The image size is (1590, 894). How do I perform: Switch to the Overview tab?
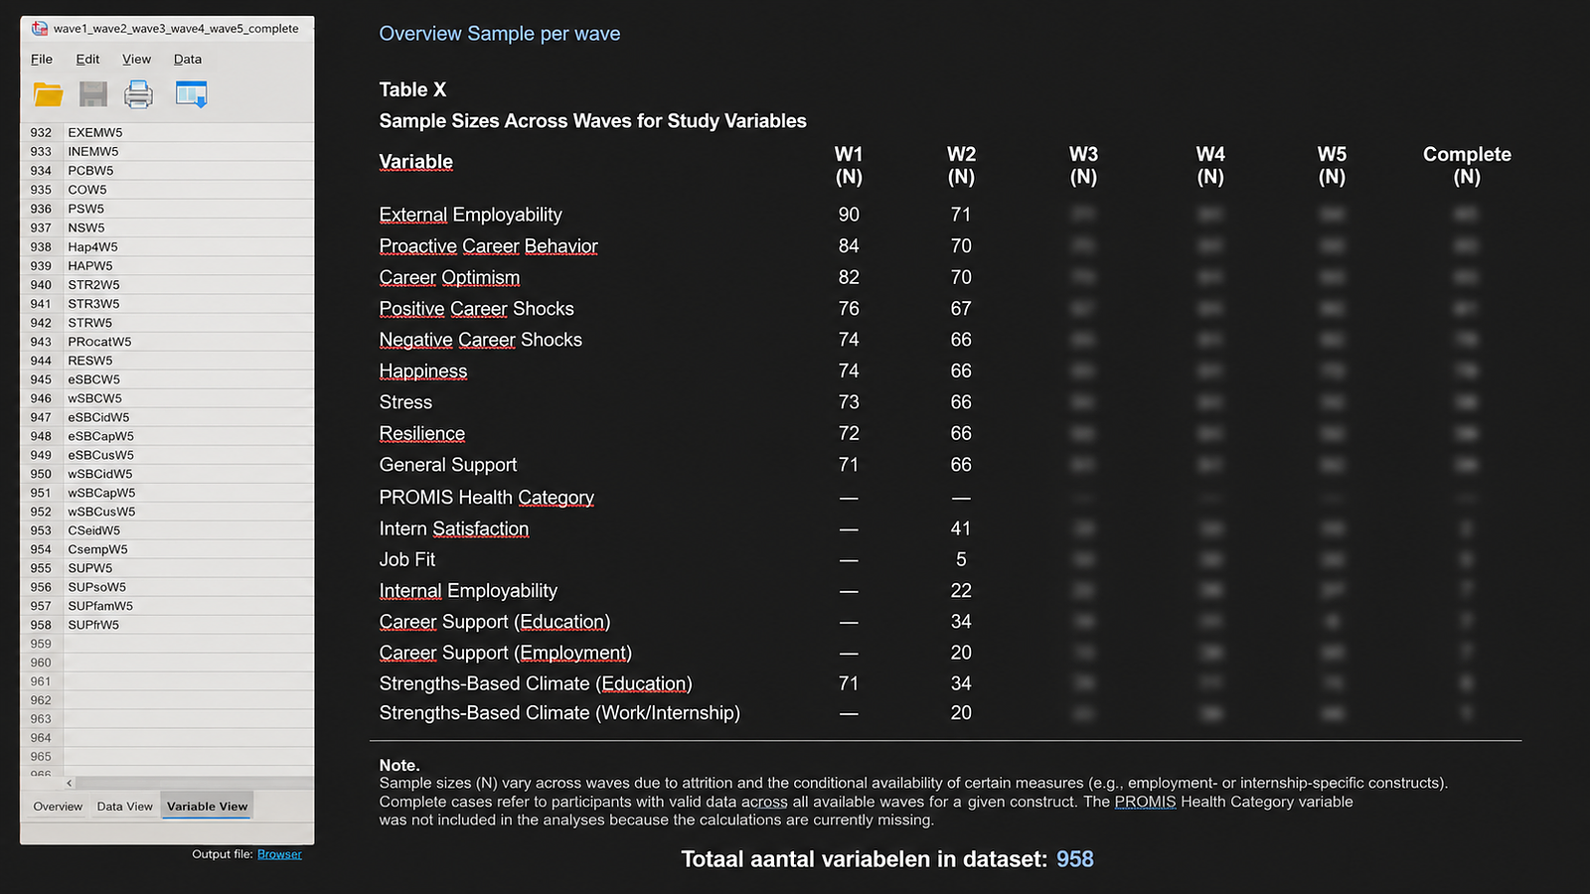[x=58, y=807]
